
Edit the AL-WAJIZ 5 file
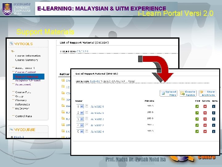tap(197, 106)
